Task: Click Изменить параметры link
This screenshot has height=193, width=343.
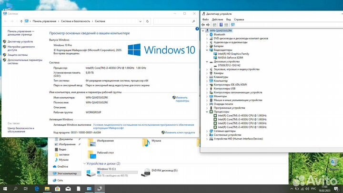Action: [x=182, y=99]
